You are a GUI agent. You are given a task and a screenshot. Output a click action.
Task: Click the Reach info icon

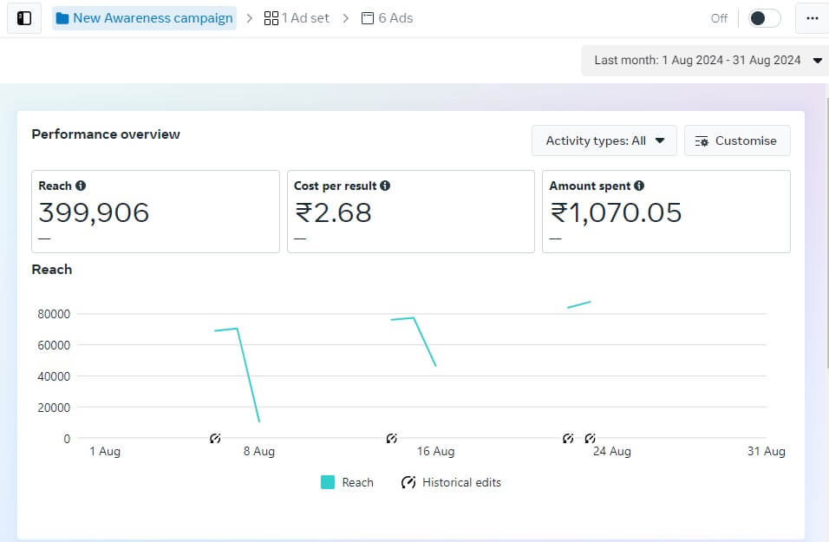81,186
